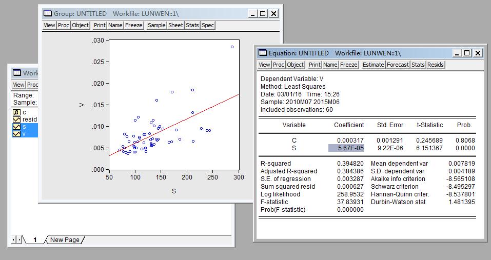
Task: Switch to the New Page tab
Action: [x=65, y=239]
